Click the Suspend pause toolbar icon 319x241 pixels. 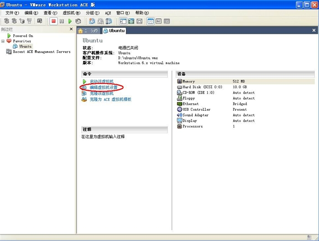pos(62,21)
